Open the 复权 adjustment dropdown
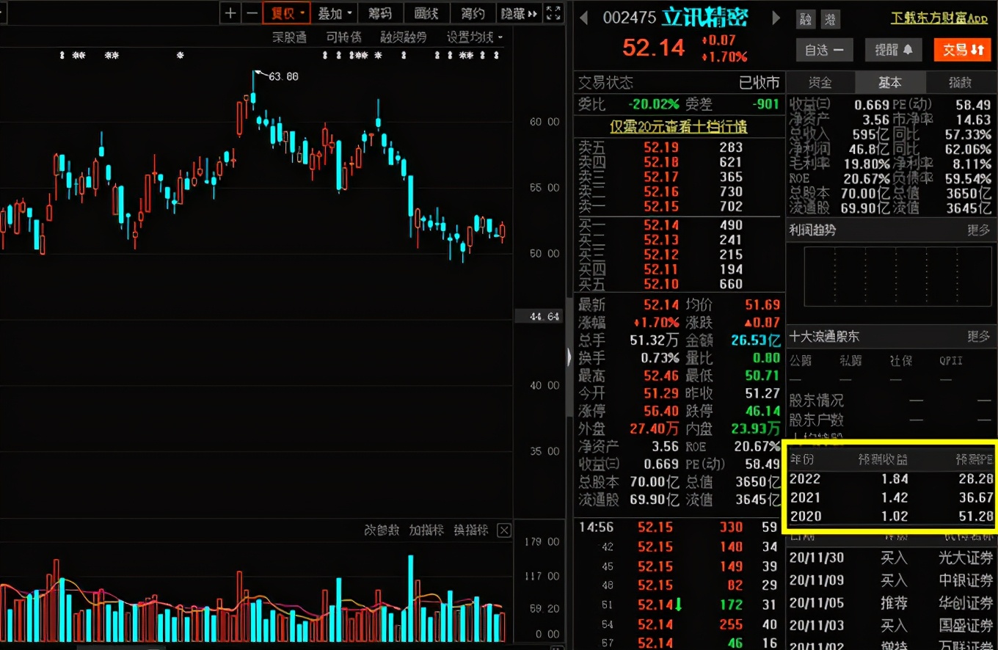998x650 pixels. 286,13
